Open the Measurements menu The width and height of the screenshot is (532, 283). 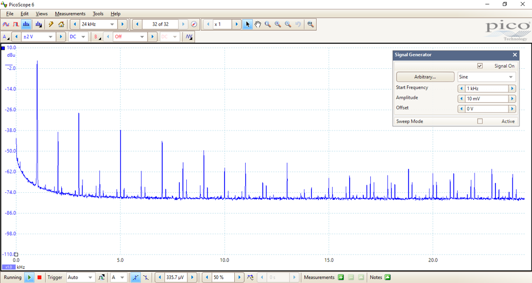pyautogui.click(x=70, y=14)
